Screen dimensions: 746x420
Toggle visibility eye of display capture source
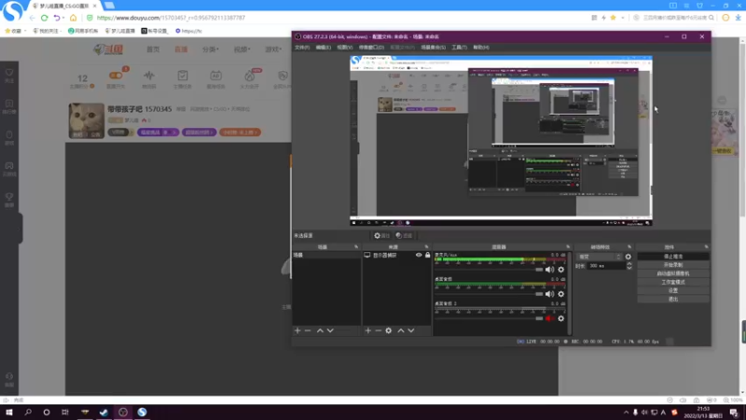tap(419, 255)
